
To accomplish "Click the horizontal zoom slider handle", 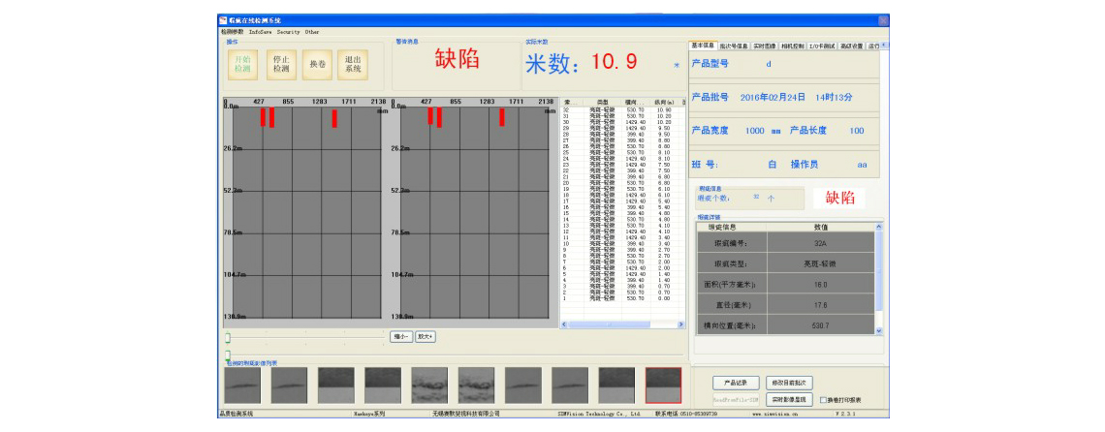I will coord(228,337).
